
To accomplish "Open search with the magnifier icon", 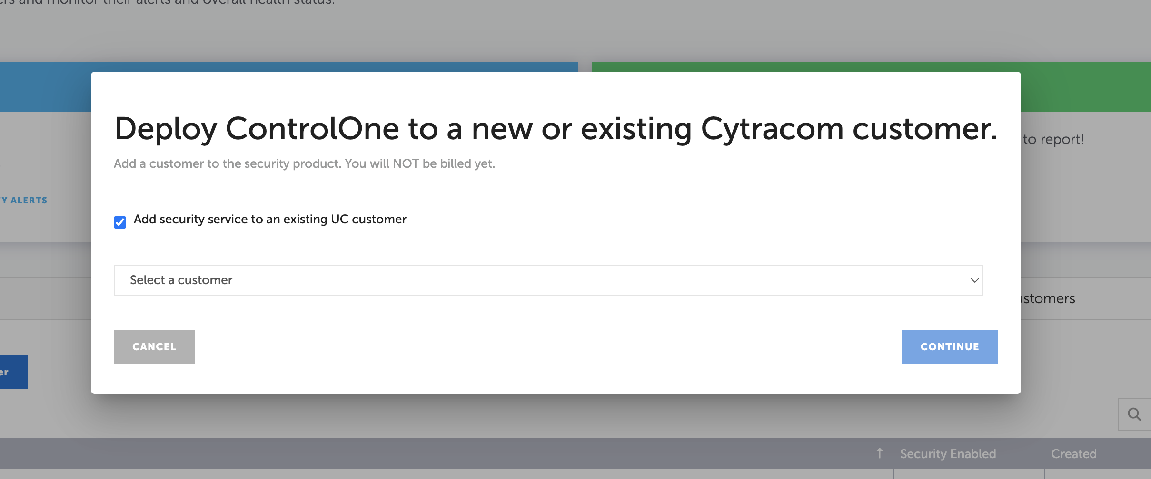I will coord(1134,414).
